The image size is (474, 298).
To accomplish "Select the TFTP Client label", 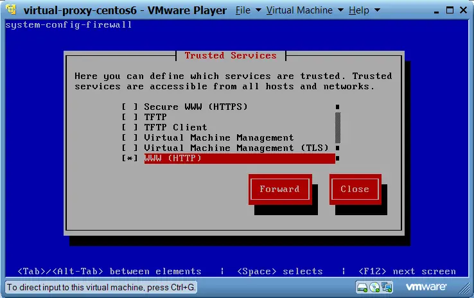I will [x=175, y=127].
